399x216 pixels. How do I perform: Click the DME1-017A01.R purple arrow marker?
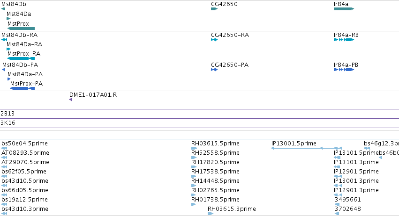point(70,100)
